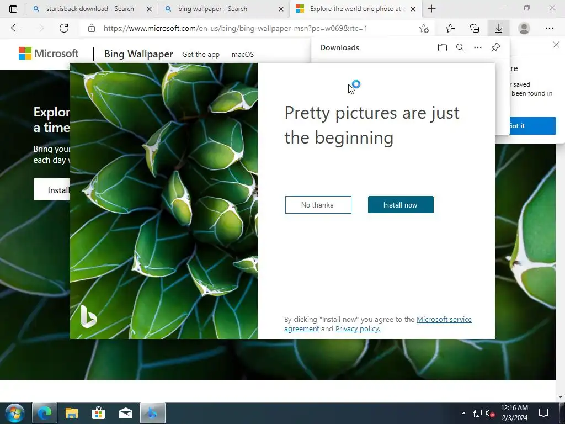
Task: Open Bing Wallpaper heading link
Action: pyautogui.click(x=138, y=54)
